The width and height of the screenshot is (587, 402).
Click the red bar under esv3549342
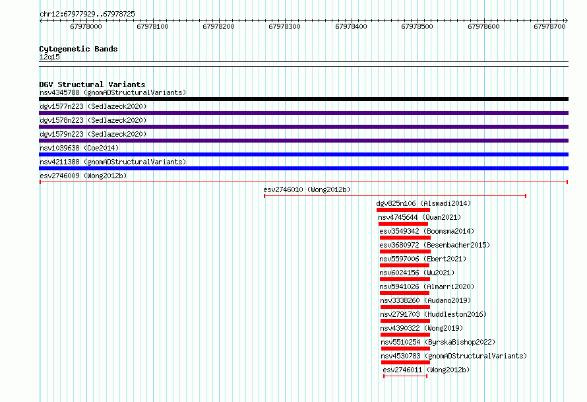[405, 238]
